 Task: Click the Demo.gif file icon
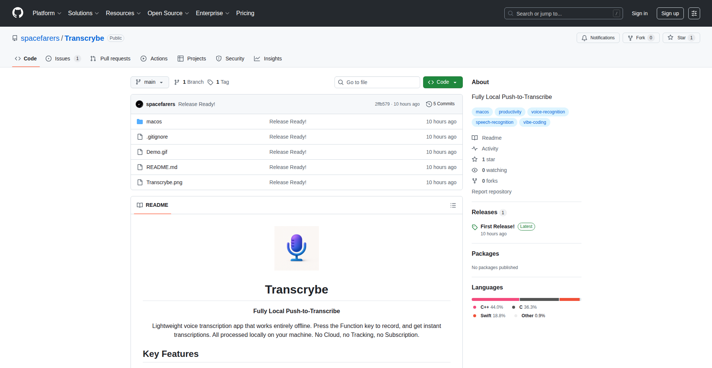140,152
